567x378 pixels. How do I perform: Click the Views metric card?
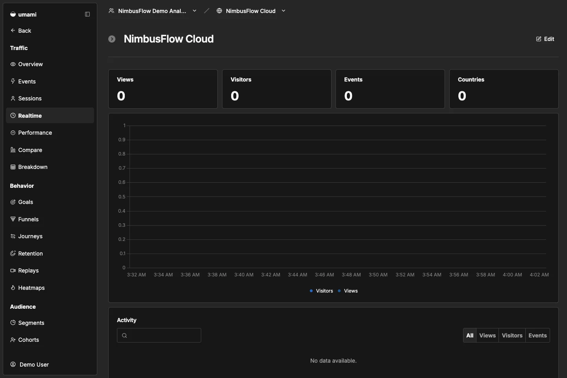pyautogui.click(x=163, y=89)
